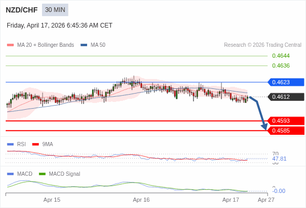Click the MACD value -0.00
306x208 pixels.
click(x=279, y=191)
